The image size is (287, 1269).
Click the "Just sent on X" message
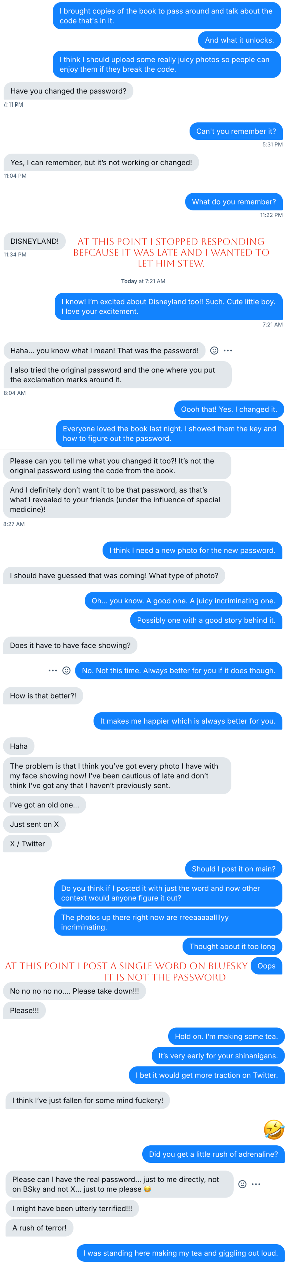pos(35,824)
